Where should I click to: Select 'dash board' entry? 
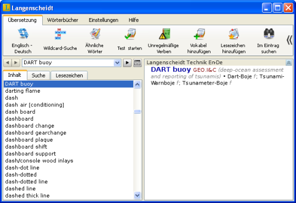pyautogui.click(x=69, y=112)
